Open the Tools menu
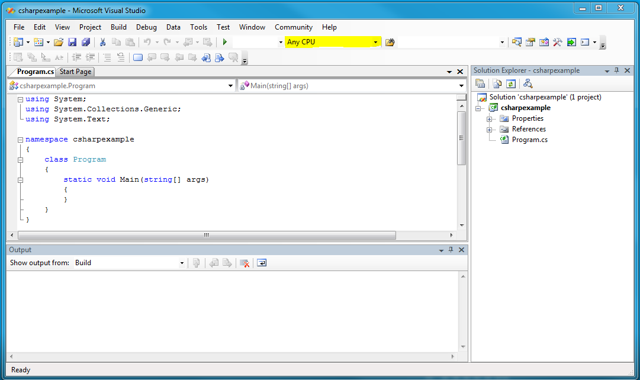 point(198,27)
